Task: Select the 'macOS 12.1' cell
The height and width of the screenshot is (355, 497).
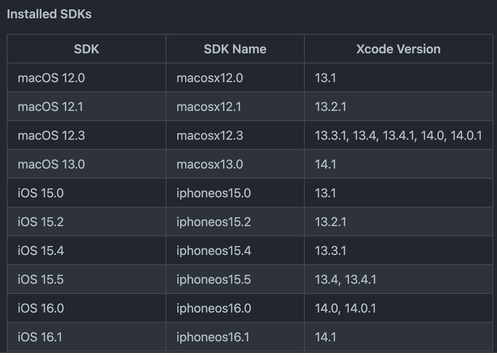Action: [x=86, y=106]
